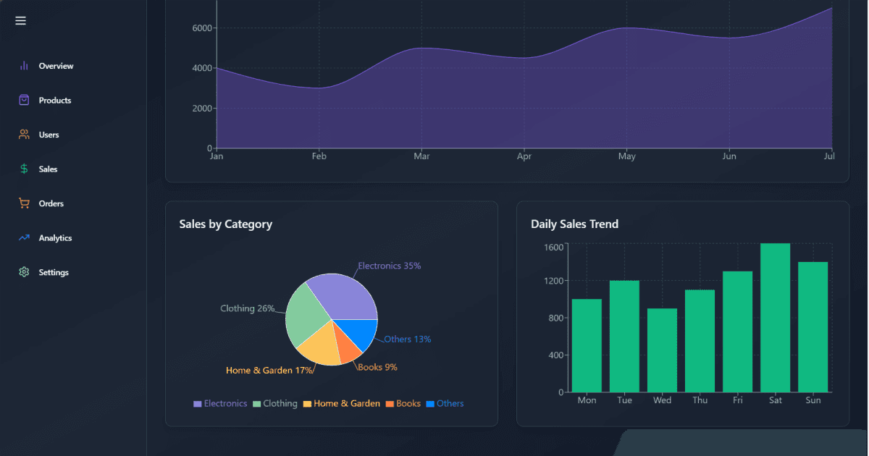
Task: Navigate to the Orders menu item
Action: coord(52,203)
